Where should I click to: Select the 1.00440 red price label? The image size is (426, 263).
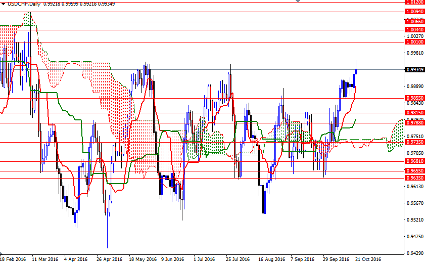[x=414, y=30]
